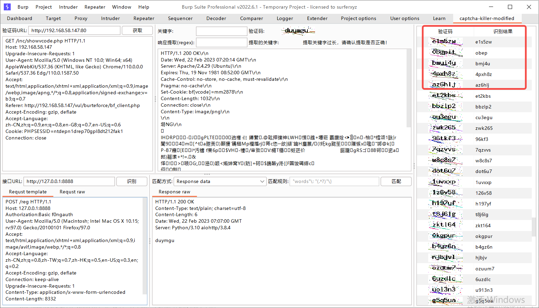Click the duymgu captcha image preview
Screen dimensions: 539x308
(298, 31)
